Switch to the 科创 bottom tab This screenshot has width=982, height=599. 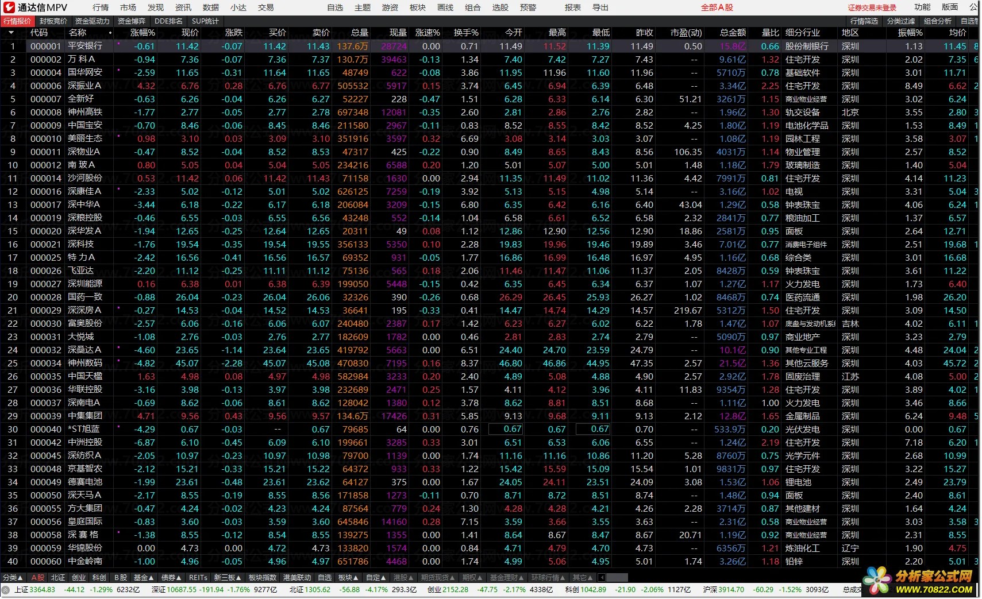pos(99,577)
